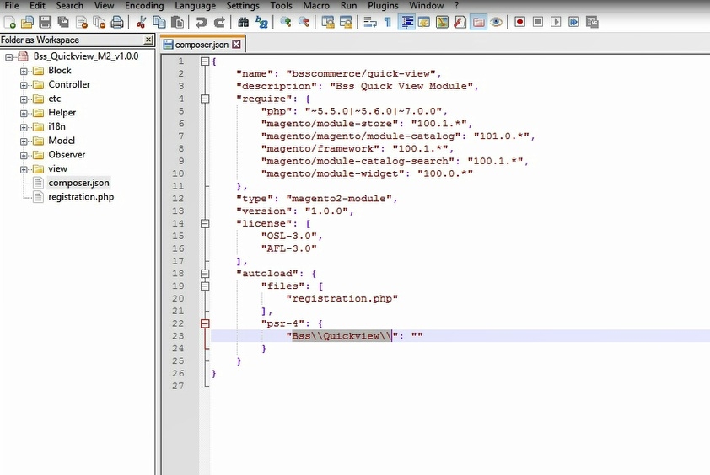This screenshot has height=475, width=710.
Task: Collapse the code fold at line 4 "require"
Action: coord(205,99)
